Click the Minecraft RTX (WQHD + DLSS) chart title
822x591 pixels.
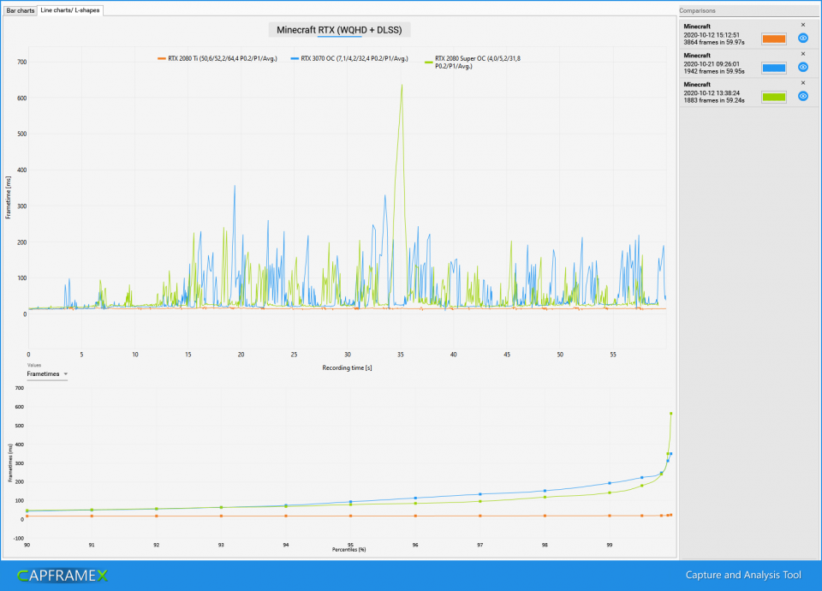point(339,30)
